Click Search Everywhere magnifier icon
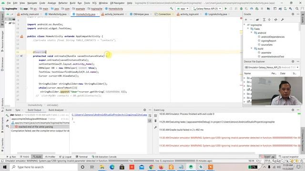Screen dimensions: 305x171 297,9
